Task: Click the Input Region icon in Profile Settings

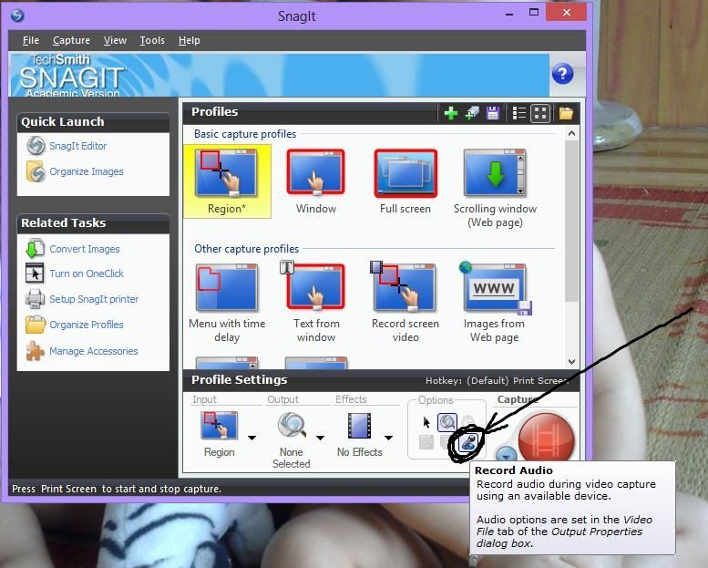Action: [x=219, y=425]
